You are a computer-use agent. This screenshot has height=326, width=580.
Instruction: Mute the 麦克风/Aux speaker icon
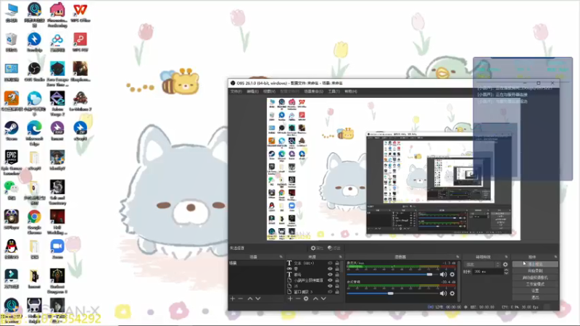pos(443,275)
